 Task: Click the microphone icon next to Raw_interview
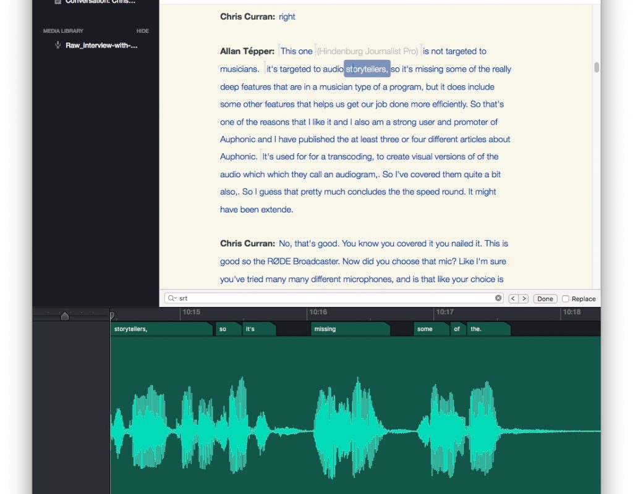57,44
